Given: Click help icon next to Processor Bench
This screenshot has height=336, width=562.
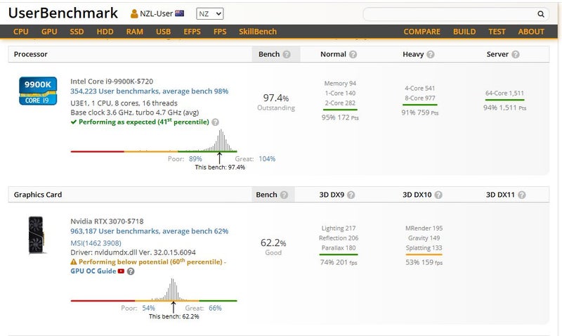Looking at the screenshot, I should (287, 54).
